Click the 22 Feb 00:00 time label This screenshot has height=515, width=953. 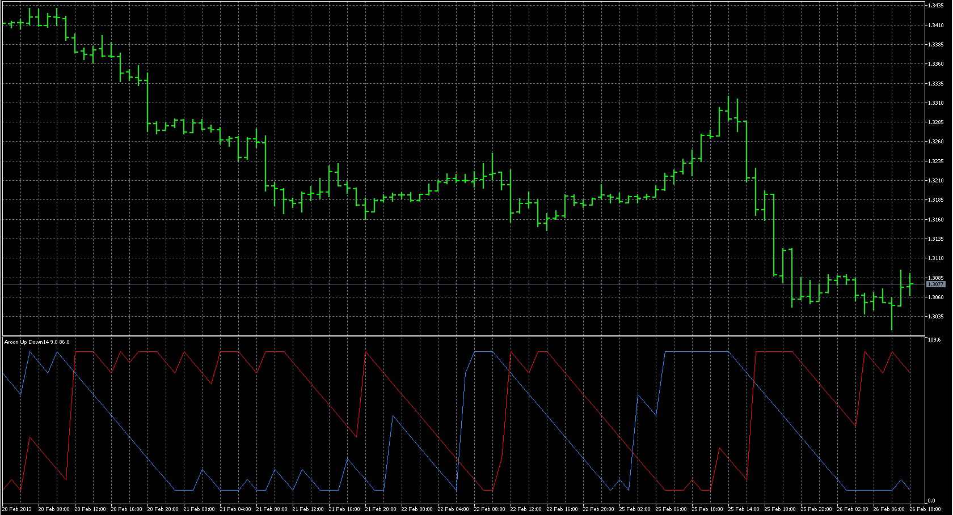tap(417, 509)
